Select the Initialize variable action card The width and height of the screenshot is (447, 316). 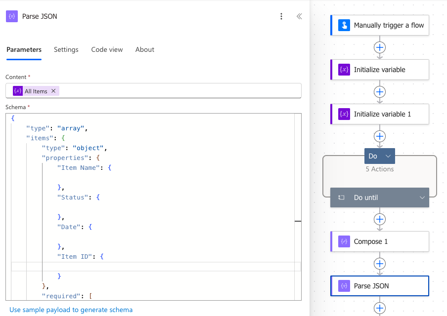pyautogui.click(x=380, y=70)
